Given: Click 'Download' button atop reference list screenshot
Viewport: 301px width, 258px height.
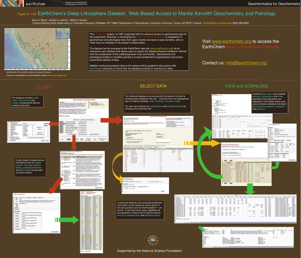Looking at the screenshot, I should coord(63,152).
